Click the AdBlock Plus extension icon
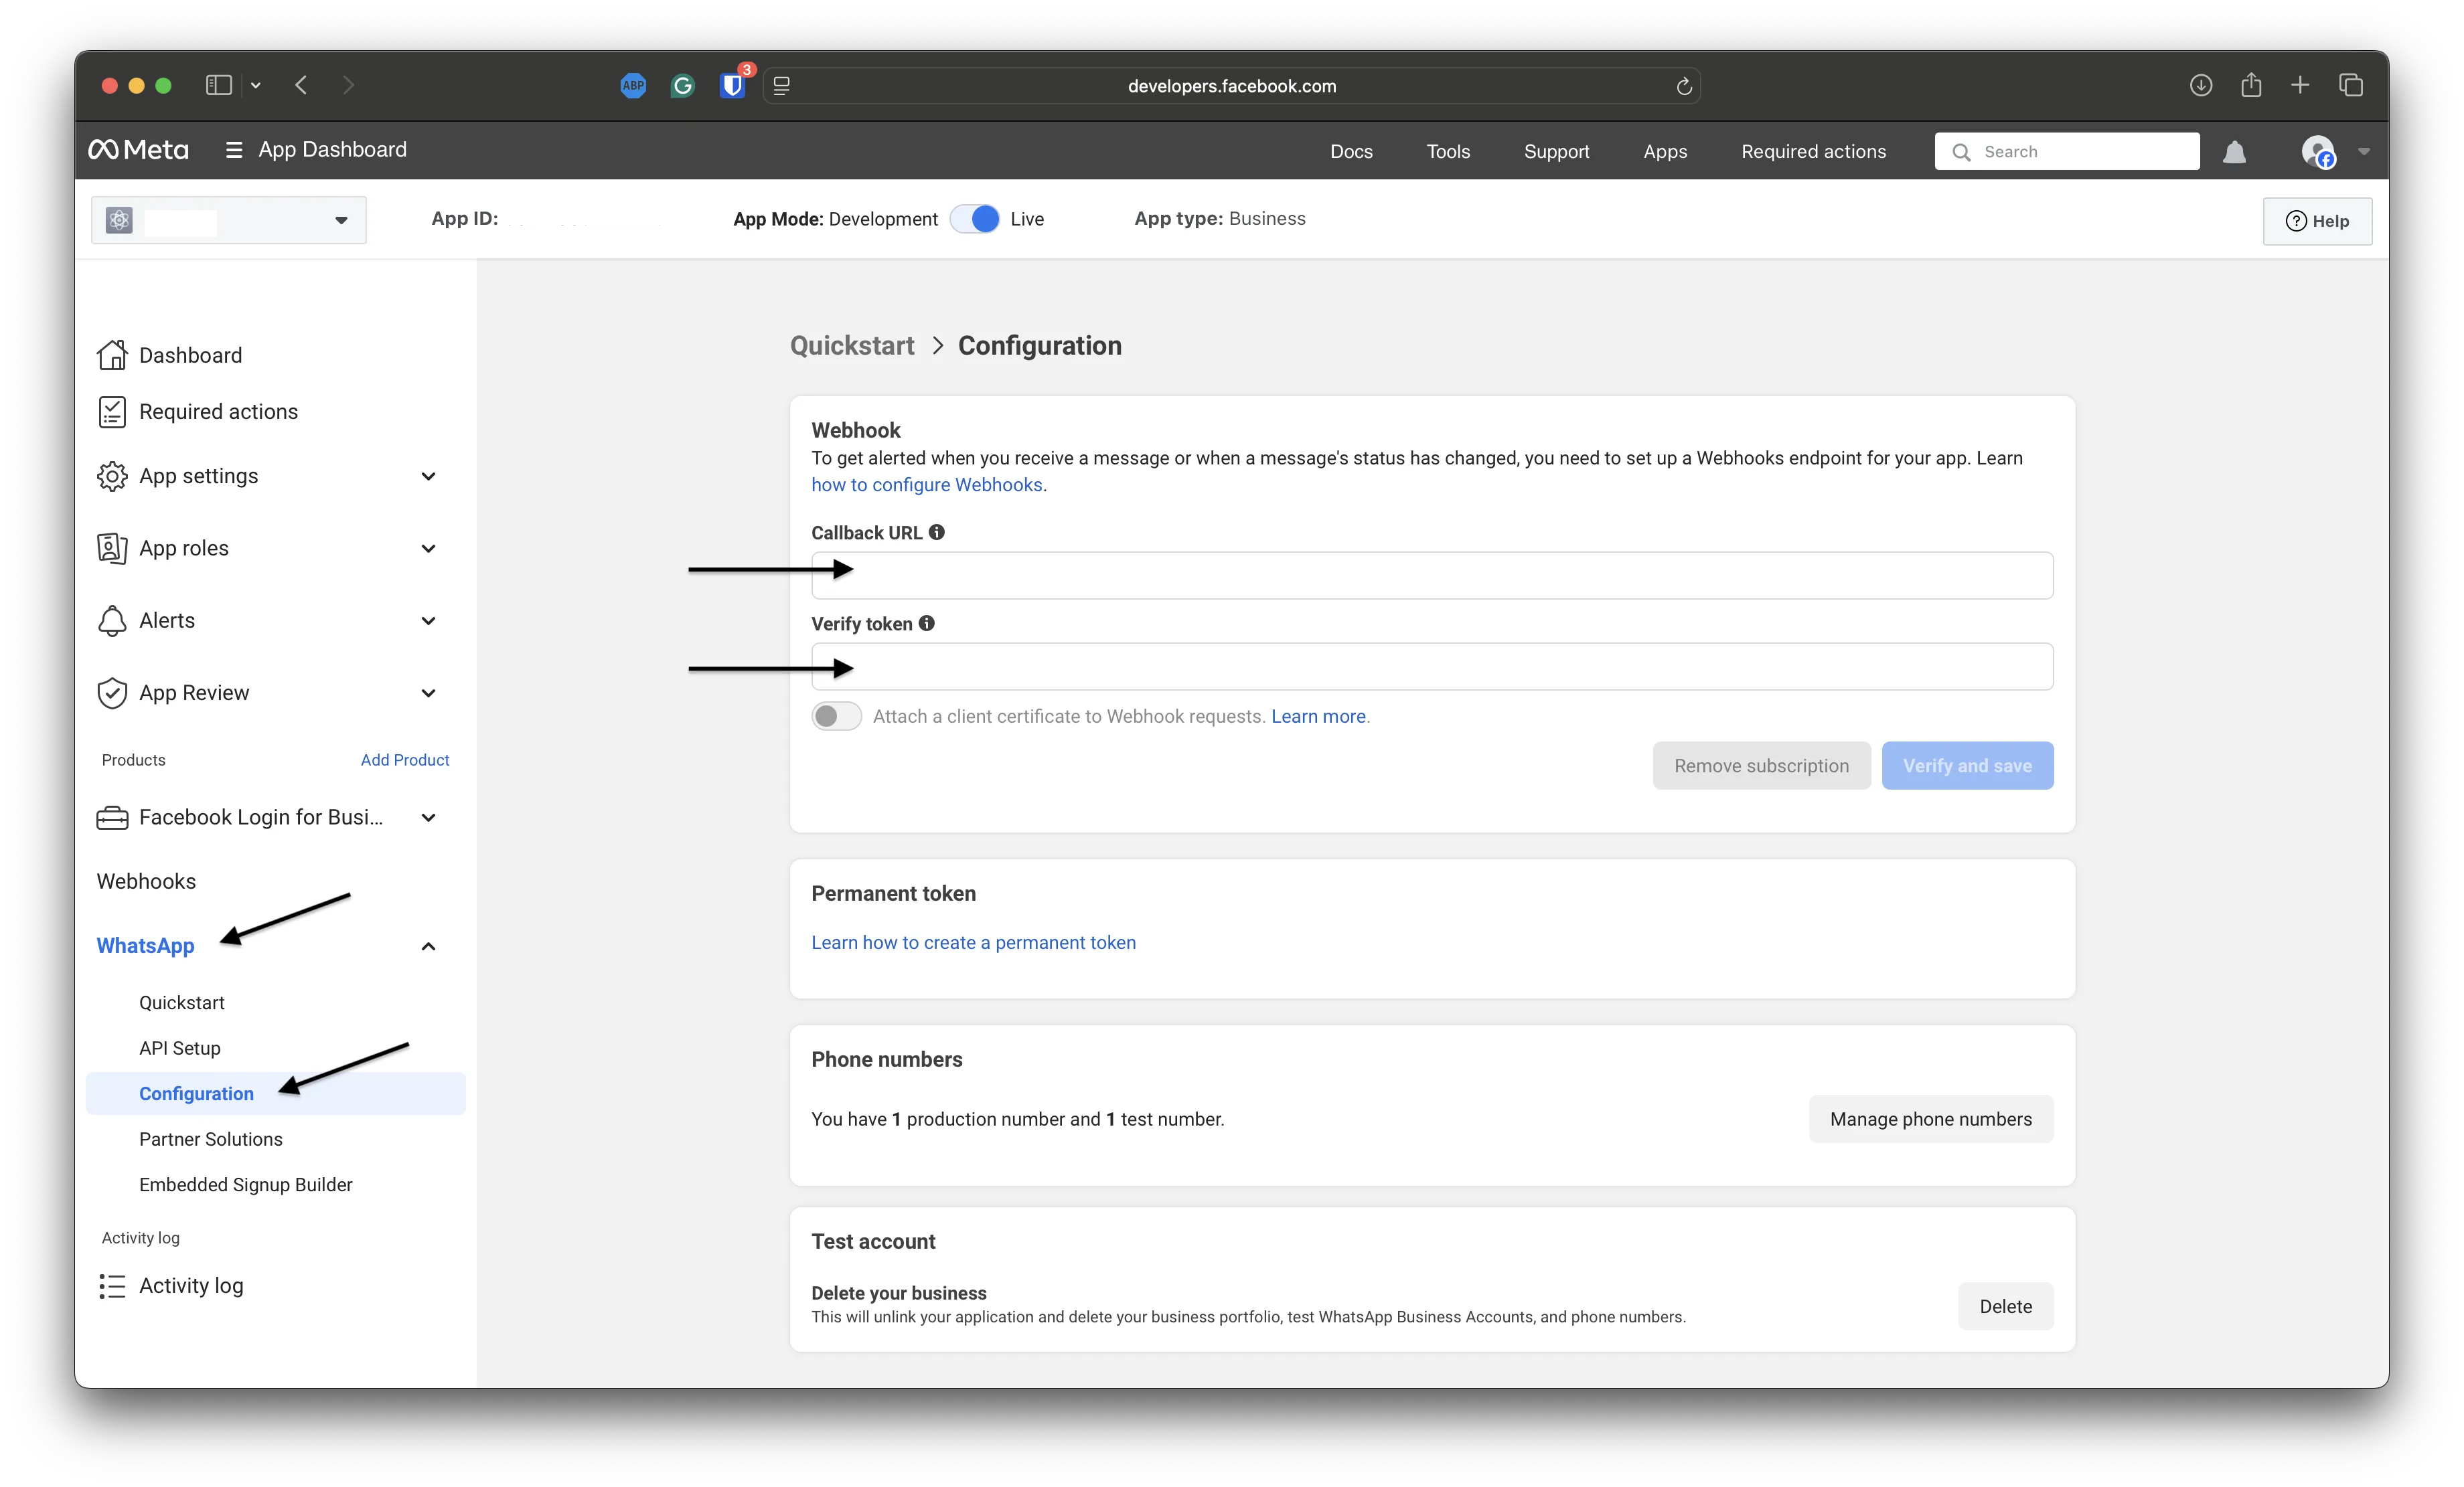The image size is (2464, 1487). point(633,86)
